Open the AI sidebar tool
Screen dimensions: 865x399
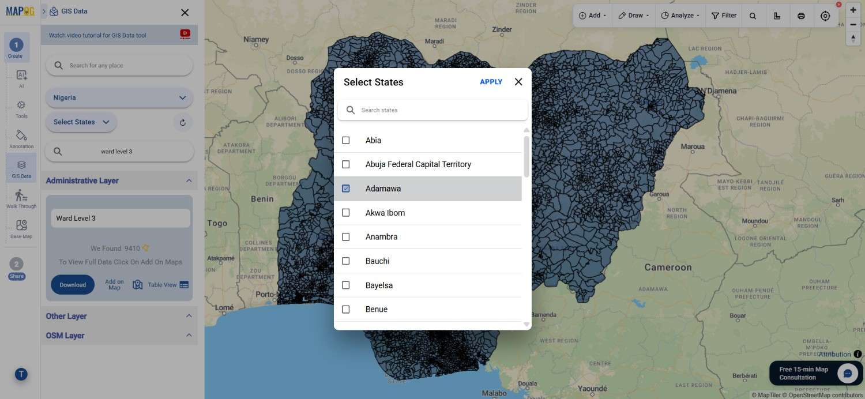click(x=21, y=78)
